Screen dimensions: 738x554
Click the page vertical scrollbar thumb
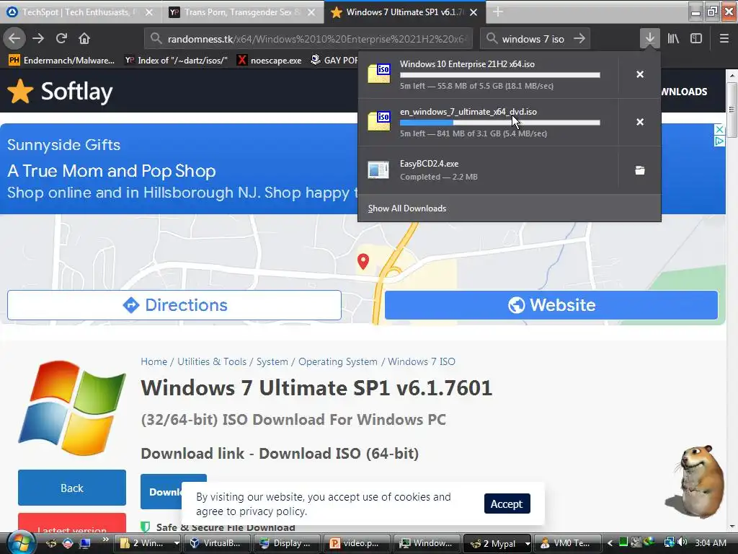[x=732, y=110]
